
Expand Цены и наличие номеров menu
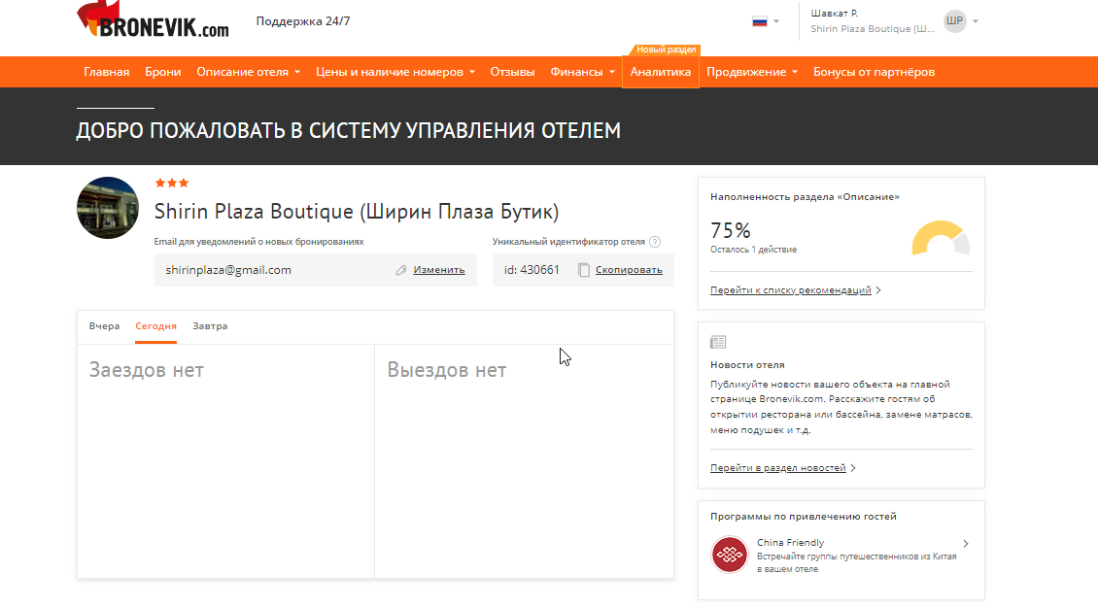tap(395, 72)
